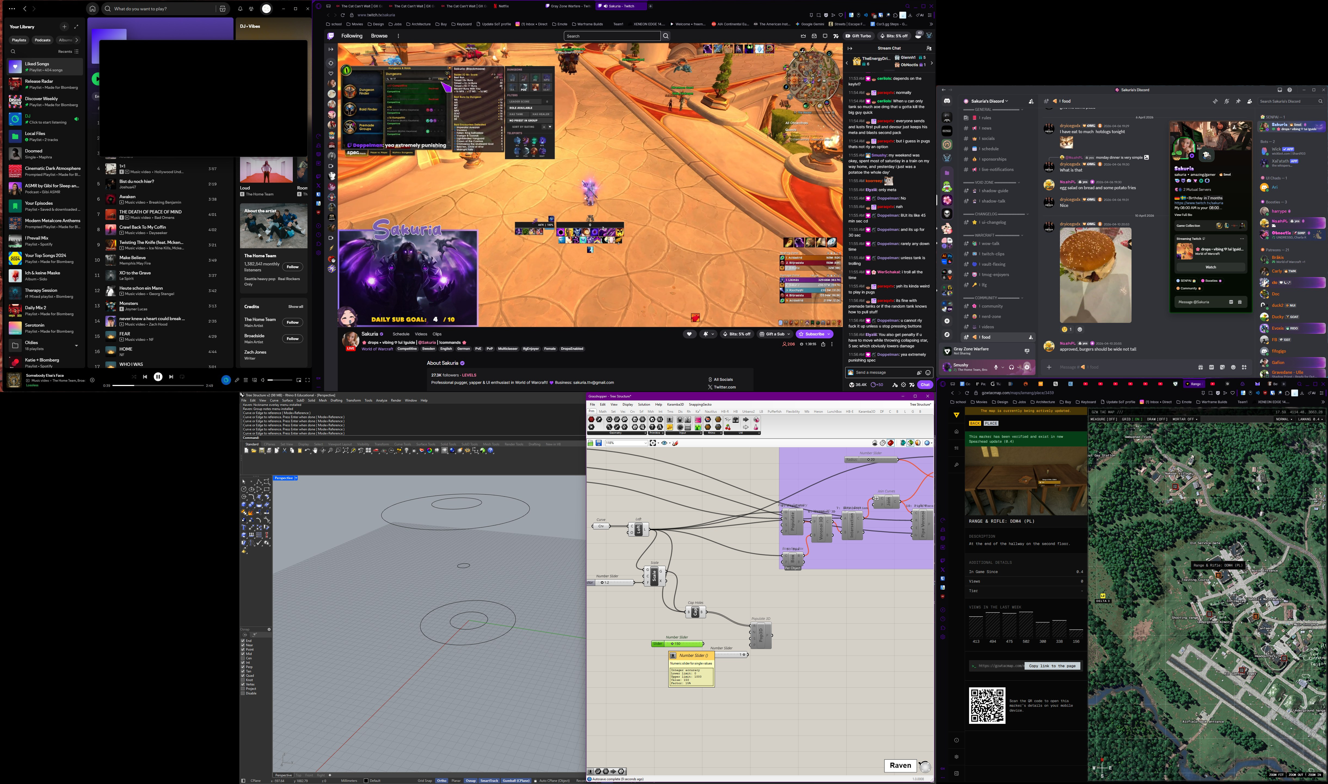This screenshot has height=784, width=1328.
Task: Pause the song in Spotify
Action: [x=158, y=377]
